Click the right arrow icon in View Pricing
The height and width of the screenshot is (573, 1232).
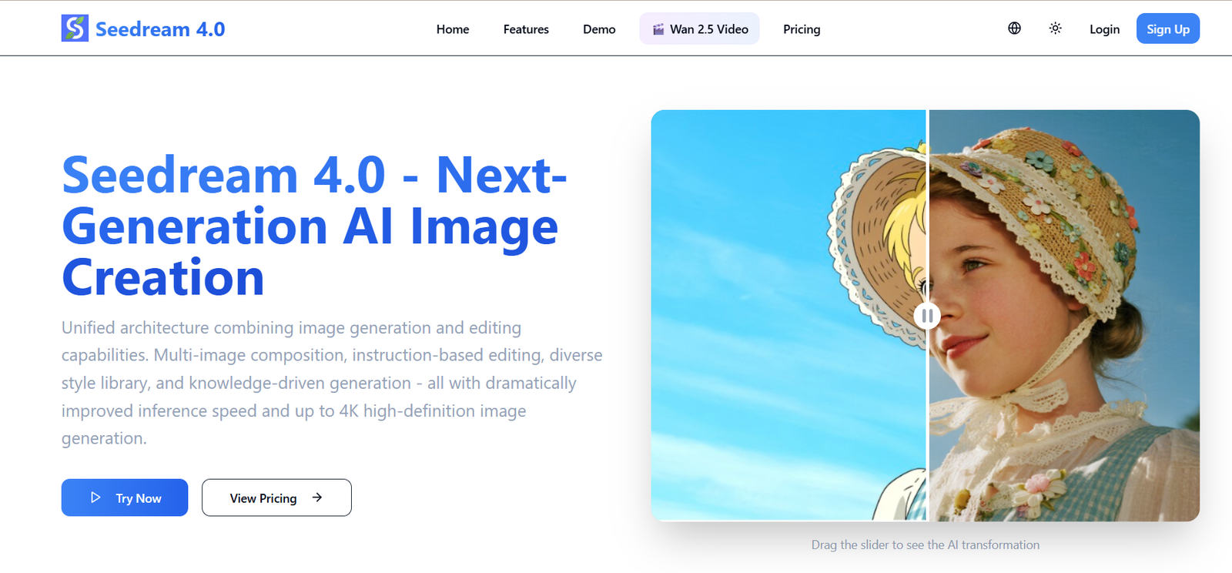click(317, 498)
